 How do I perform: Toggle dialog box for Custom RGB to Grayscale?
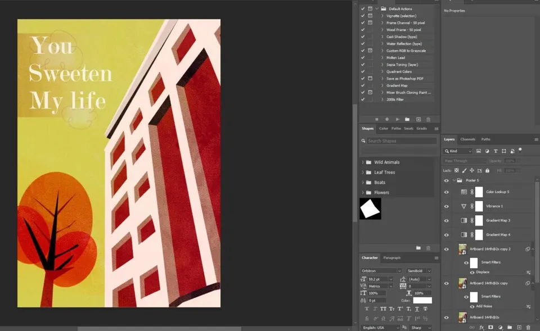click(370, 51)
